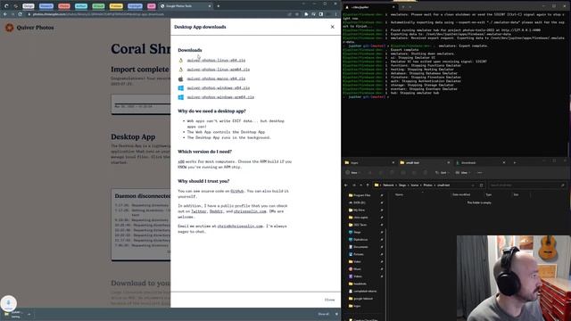Open a new browser tab with plus button

(218, 6)
